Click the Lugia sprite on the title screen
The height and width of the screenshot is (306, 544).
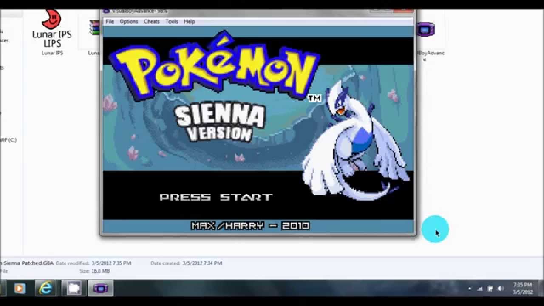355,140
